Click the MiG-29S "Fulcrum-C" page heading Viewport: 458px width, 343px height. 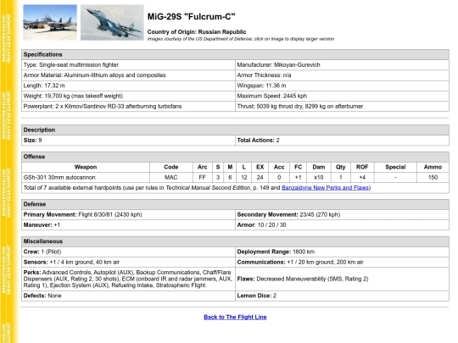(x=192, y=17)
